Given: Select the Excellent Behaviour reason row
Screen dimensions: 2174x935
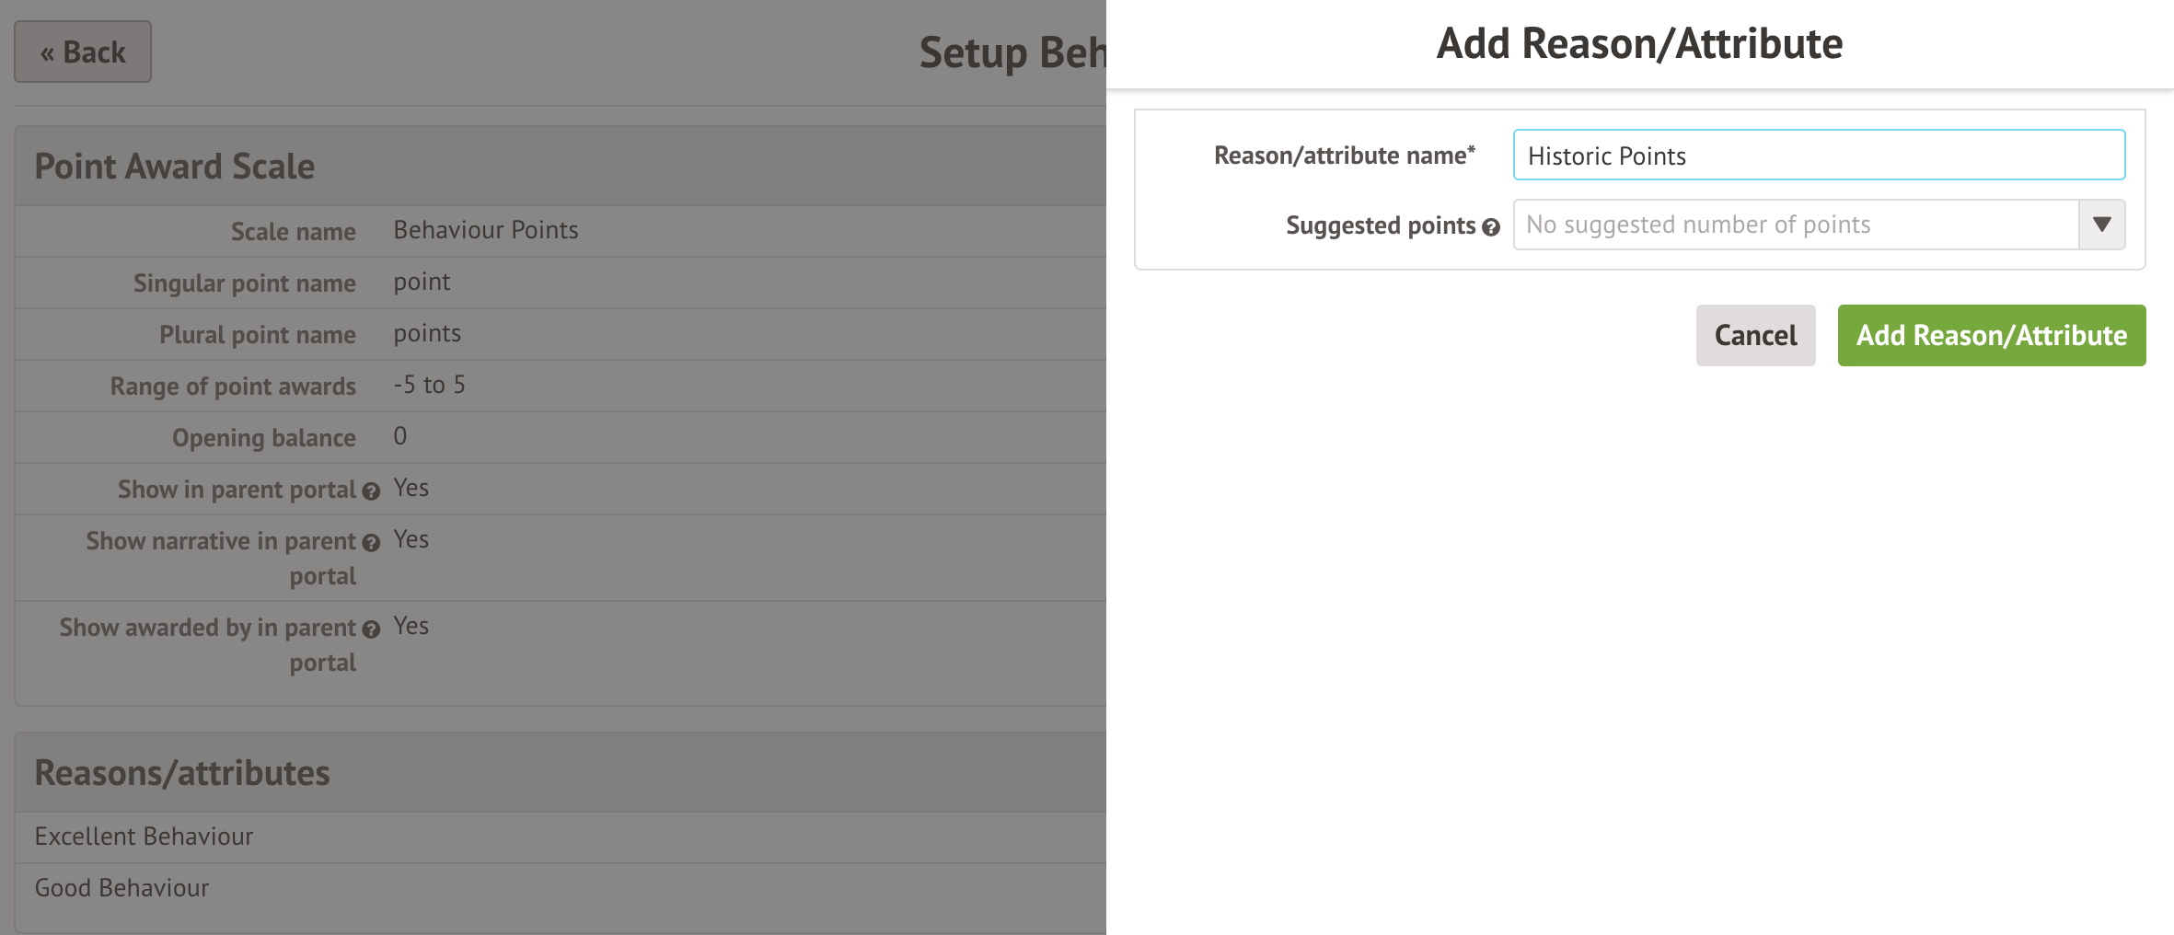Looking at the screenshot, I should 145,837.
